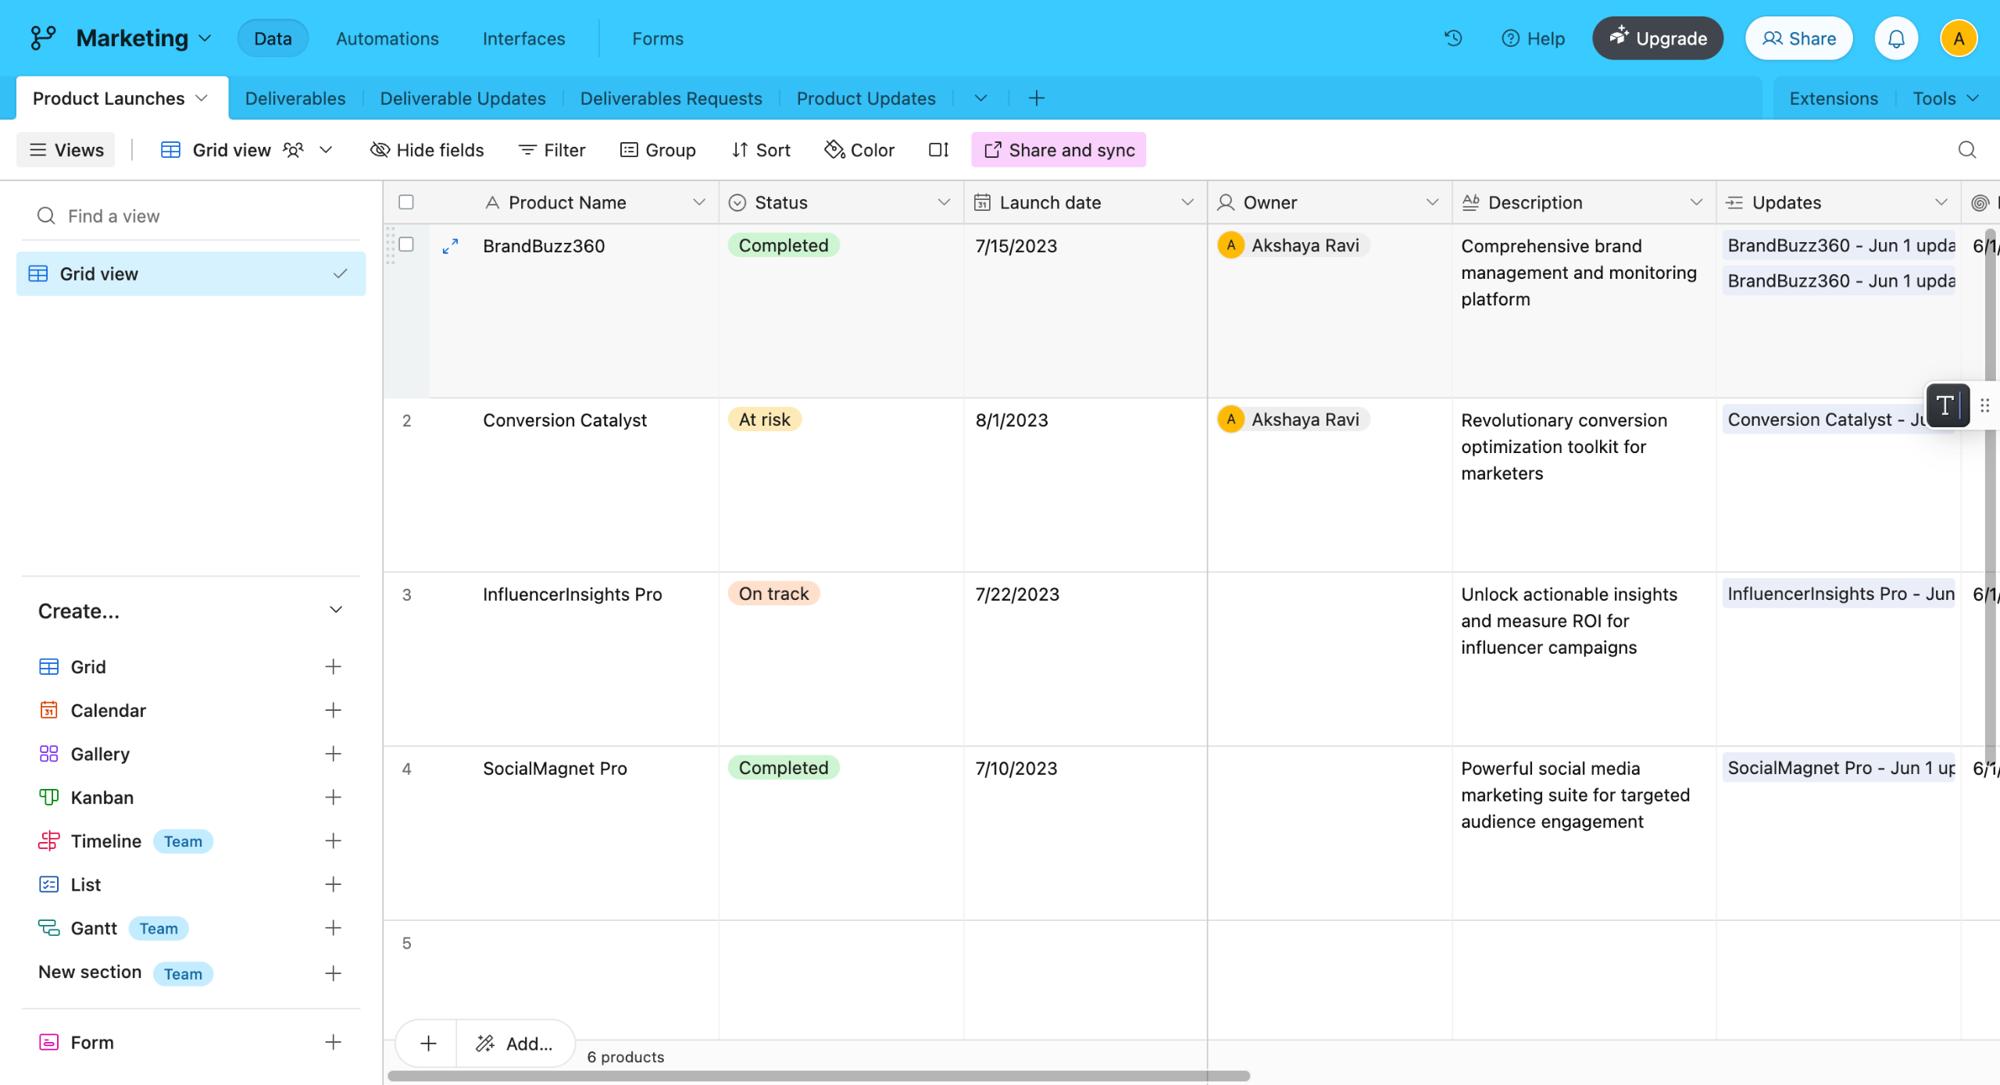Check the BrandBuzz360 row checkbox
This screenshot has width=2000, height=1085.
(x=405, y=244)
